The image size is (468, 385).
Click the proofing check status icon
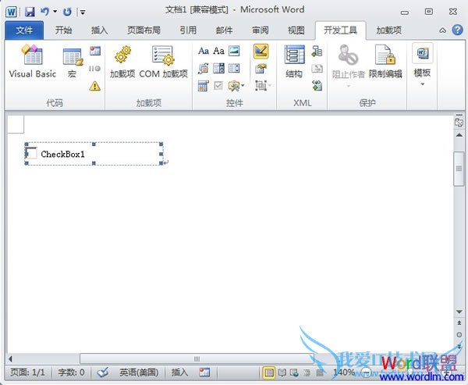103,373
